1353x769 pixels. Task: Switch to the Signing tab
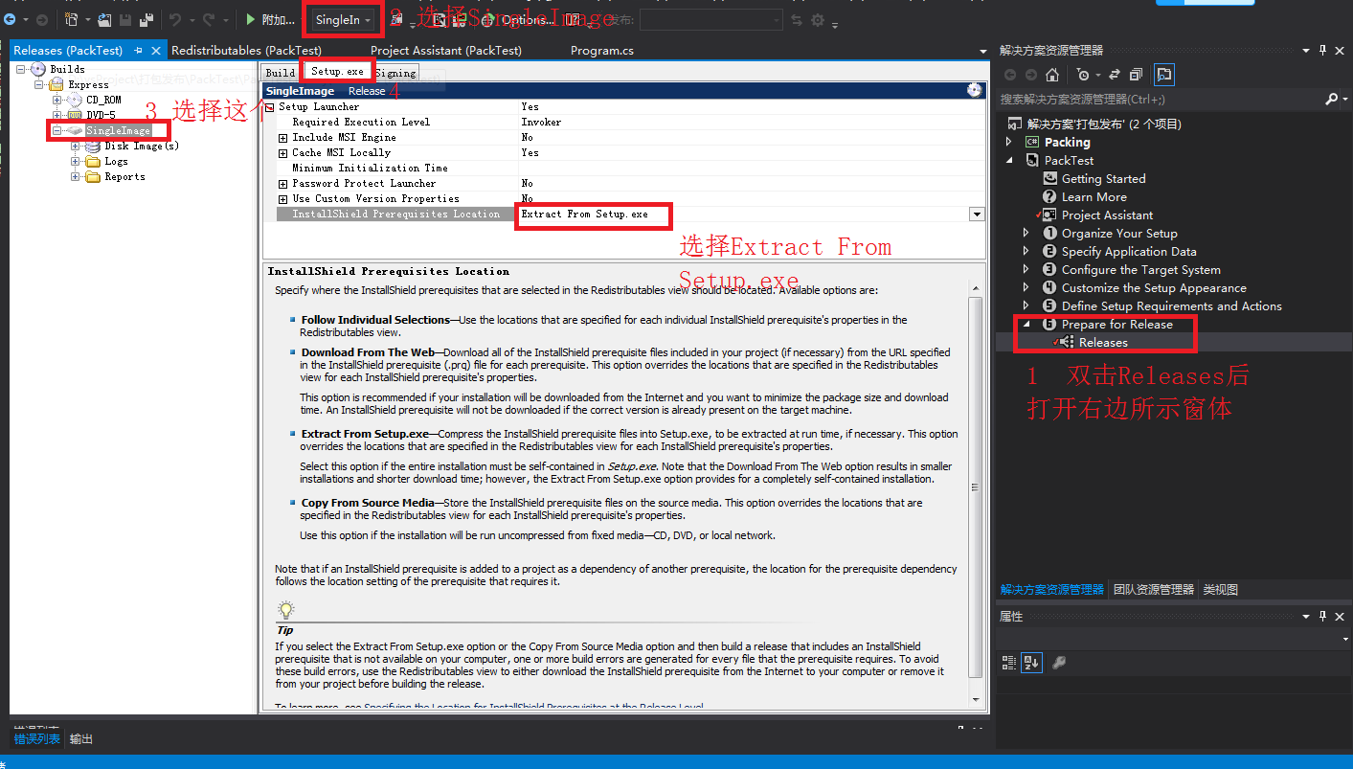pyautogui.click(x=395, y=72)
